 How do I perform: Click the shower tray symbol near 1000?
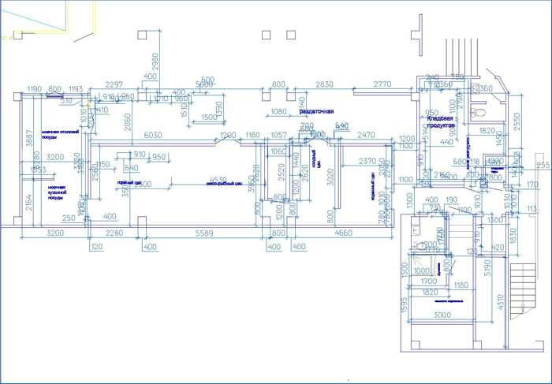(420, 264)
